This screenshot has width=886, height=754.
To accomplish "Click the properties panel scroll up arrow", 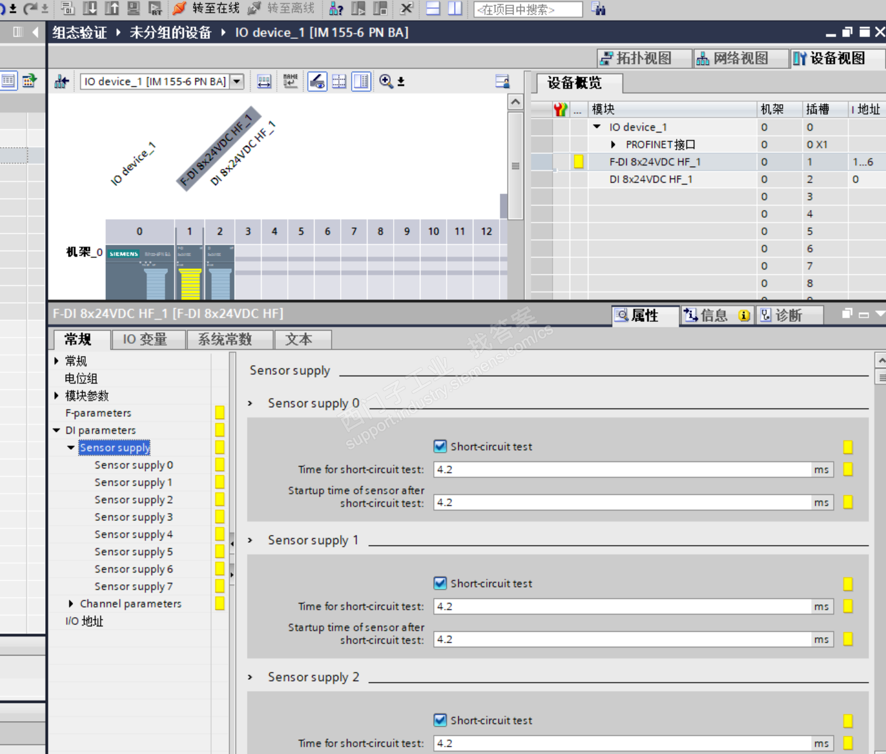I will [881, 360].
